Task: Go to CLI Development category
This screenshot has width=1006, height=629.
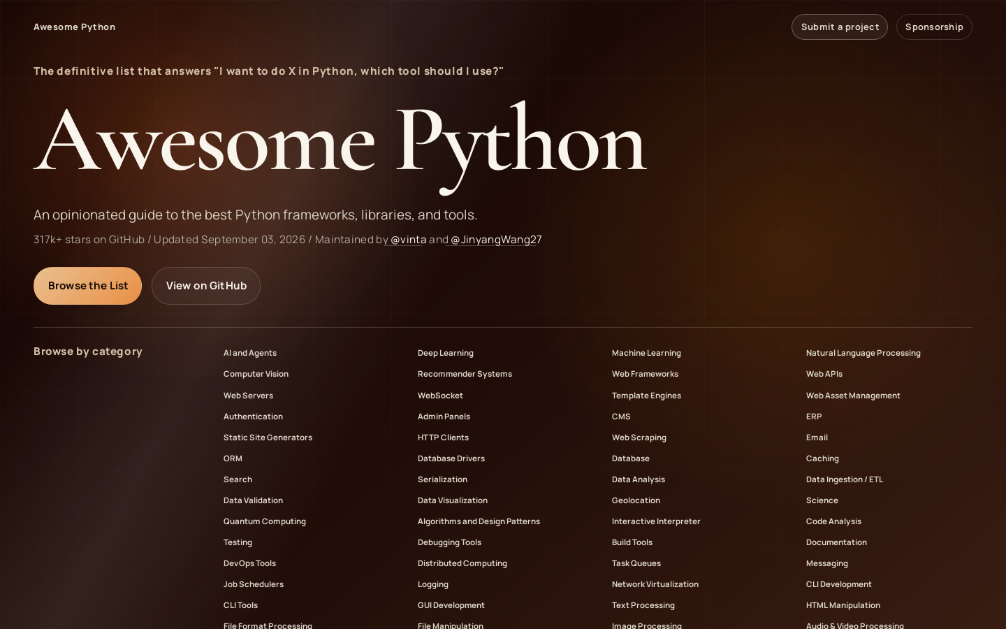Action: 839,584
